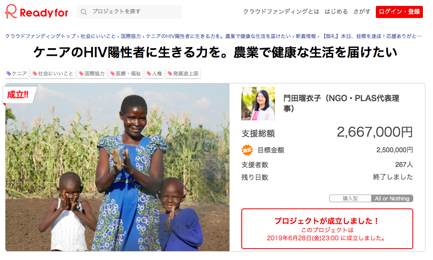Click the All or Nothing label
Image resolution: width=433 pixels, height=260 pixels.
click(x=392, y=198)
